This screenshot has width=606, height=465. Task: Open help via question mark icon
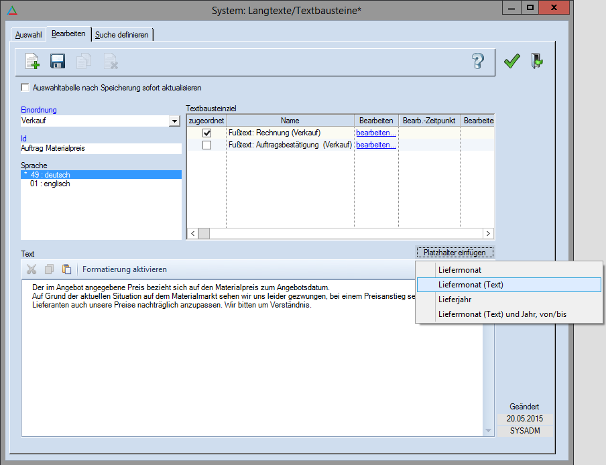coord(477,62)
